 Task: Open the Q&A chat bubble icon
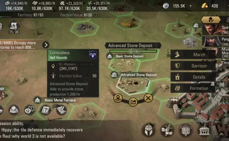coord(30,110)
